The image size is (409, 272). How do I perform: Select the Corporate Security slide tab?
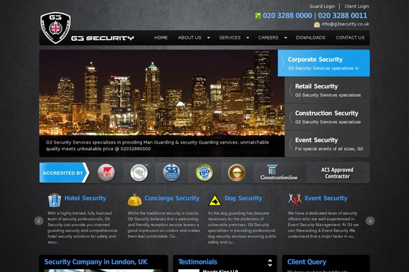coord(324,63)
